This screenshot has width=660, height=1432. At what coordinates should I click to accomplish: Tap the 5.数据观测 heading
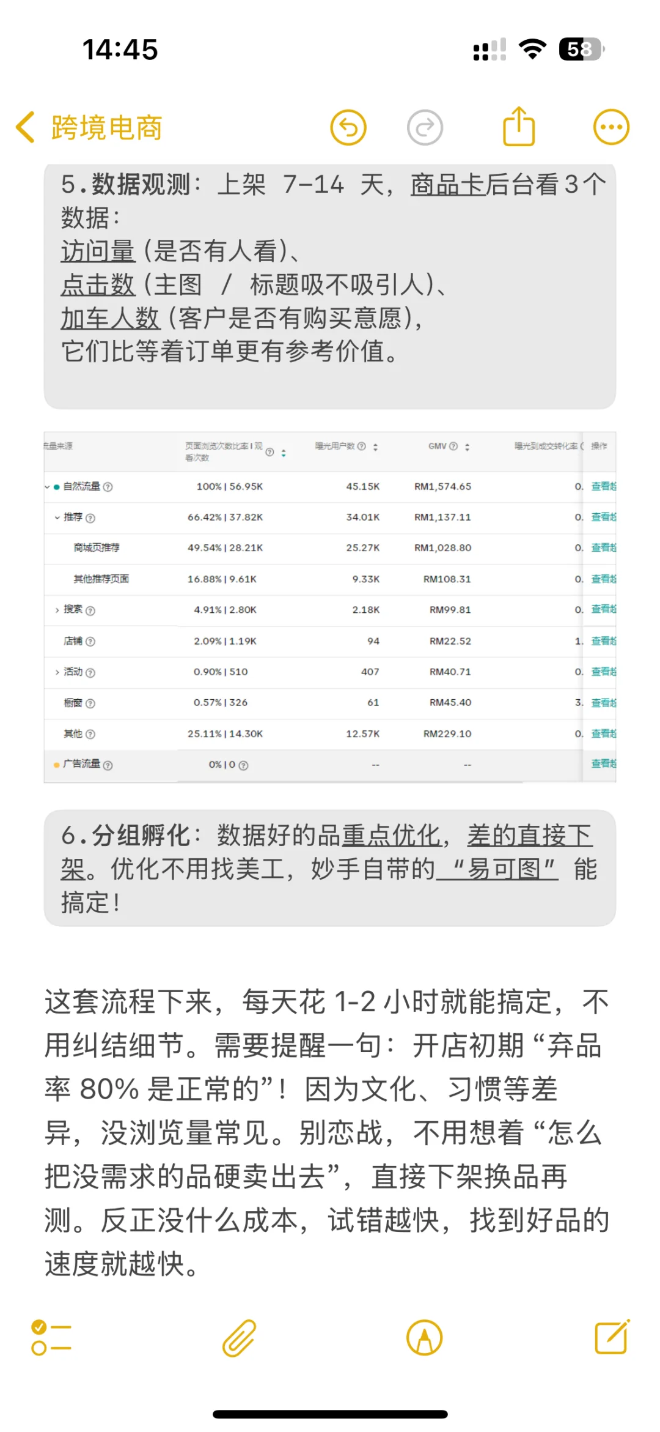coord(125,184)
